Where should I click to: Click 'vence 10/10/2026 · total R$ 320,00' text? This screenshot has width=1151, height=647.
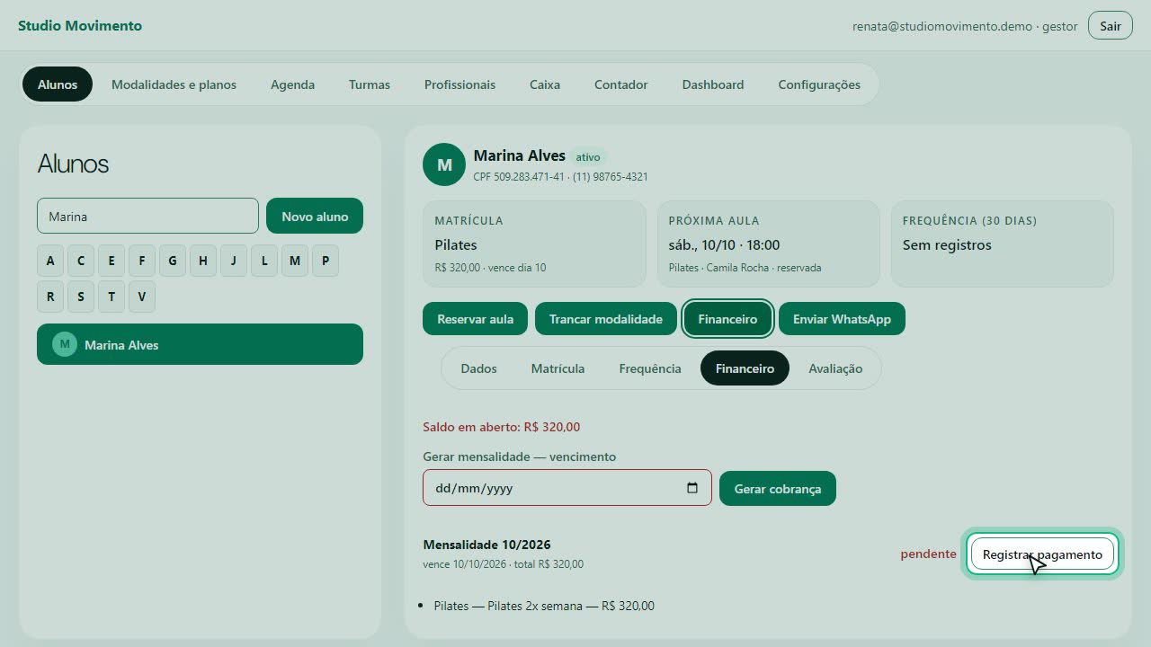click(503, 564)
